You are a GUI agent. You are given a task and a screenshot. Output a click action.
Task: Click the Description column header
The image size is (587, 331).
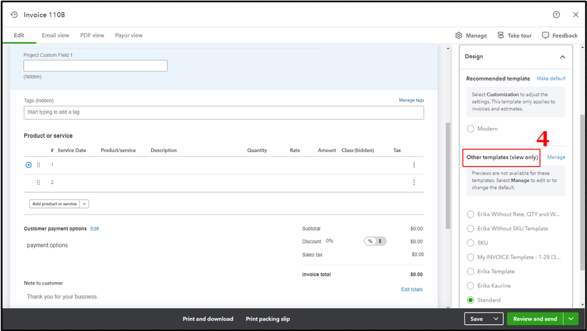[163, 150]
